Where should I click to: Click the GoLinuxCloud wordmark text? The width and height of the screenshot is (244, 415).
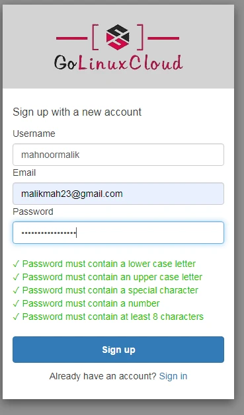click(118, 63)
